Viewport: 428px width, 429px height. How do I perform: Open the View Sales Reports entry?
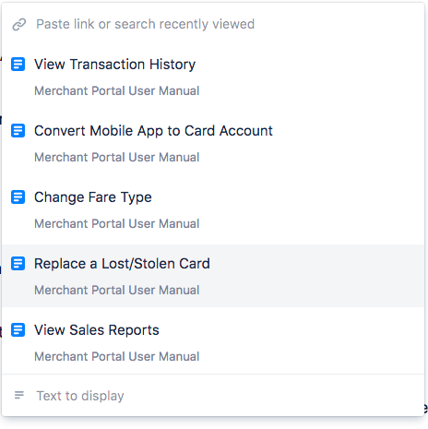coord(213,342)
